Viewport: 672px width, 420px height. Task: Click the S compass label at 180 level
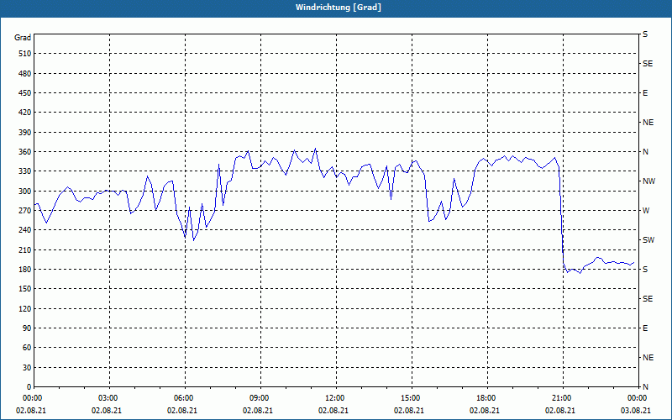pos(645,269)
